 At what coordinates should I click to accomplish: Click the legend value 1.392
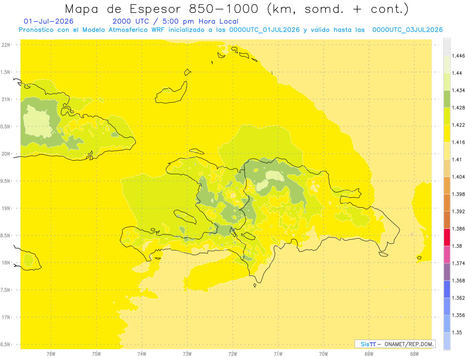tap(458, 211)
